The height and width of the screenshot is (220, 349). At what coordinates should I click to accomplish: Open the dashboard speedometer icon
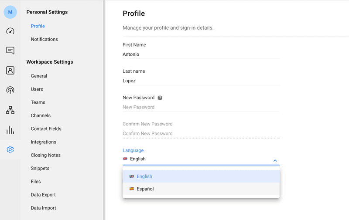pos(10,31)
